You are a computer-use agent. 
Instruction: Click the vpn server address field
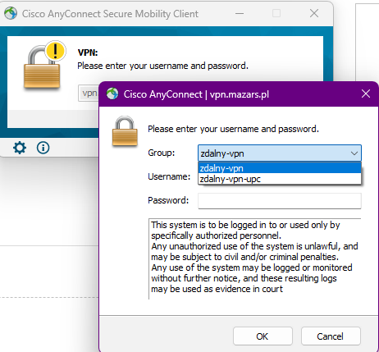89,94
